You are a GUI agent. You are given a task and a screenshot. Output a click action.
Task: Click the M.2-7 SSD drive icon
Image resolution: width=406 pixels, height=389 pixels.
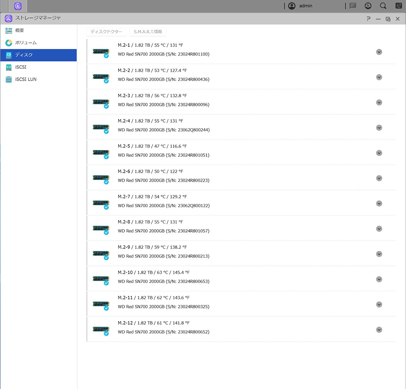(101, 204)
